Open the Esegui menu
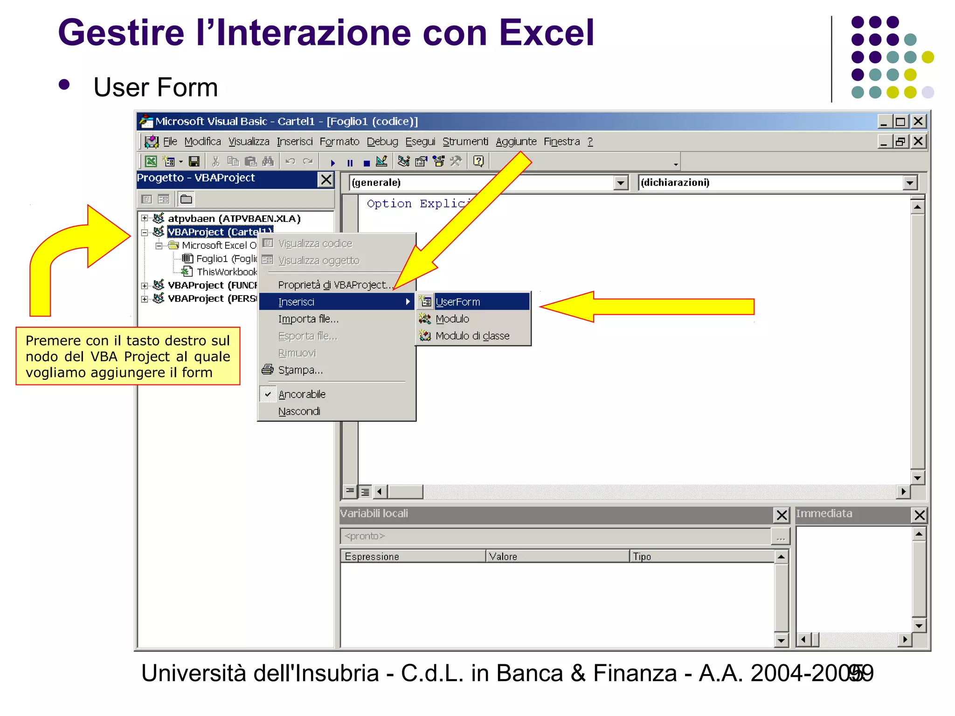Screen dimensions: 955x716 [x=420, y=141]
